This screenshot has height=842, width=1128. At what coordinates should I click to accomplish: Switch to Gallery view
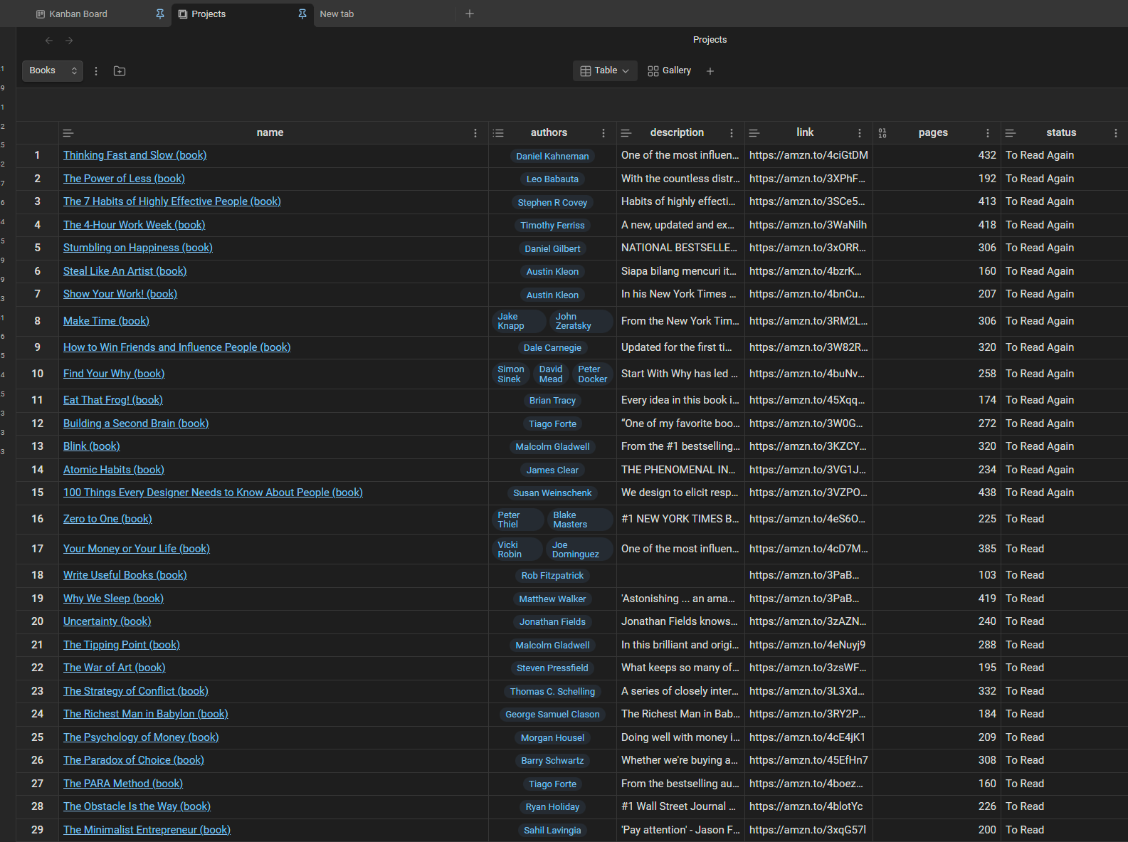pyautogui.click(x=670, y=70)
